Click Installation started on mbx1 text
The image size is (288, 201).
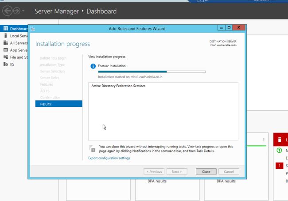(130, 77)
